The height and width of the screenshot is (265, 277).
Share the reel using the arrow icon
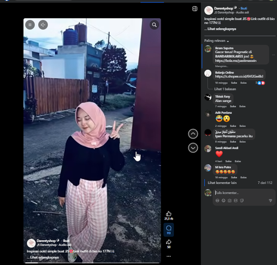tap(168, 242)
